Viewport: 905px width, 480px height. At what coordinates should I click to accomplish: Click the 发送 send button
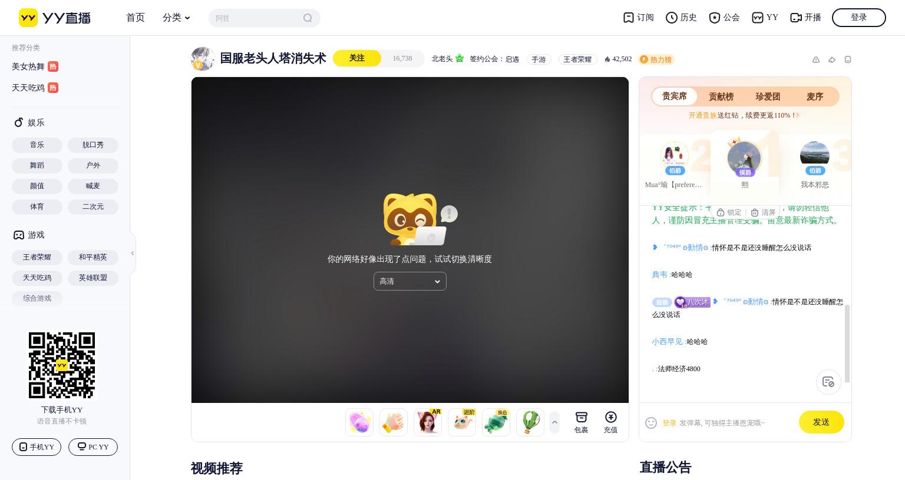pyautogui.click(x=821, y=422)
